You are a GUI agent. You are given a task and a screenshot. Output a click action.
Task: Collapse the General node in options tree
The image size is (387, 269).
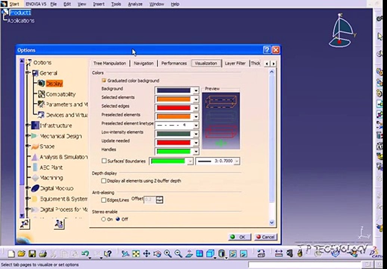coord(27,73)
